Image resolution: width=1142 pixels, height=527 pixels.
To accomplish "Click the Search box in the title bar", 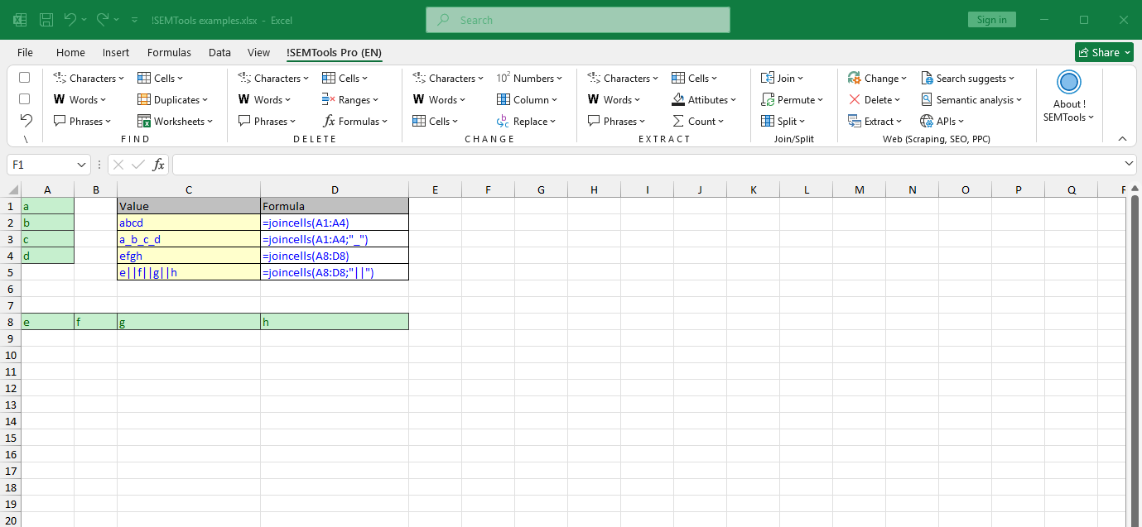I will tap(577, 19).
